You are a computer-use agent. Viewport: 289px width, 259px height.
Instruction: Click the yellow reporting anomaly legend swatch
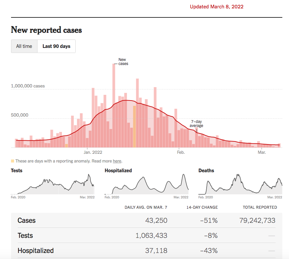[x=13, y=161]
